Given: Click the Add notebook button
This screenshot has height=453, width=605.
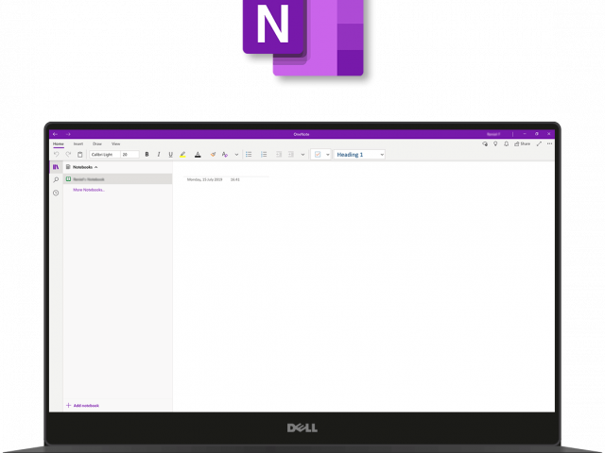Looking at the screenshot, I should tap(82, 405).
